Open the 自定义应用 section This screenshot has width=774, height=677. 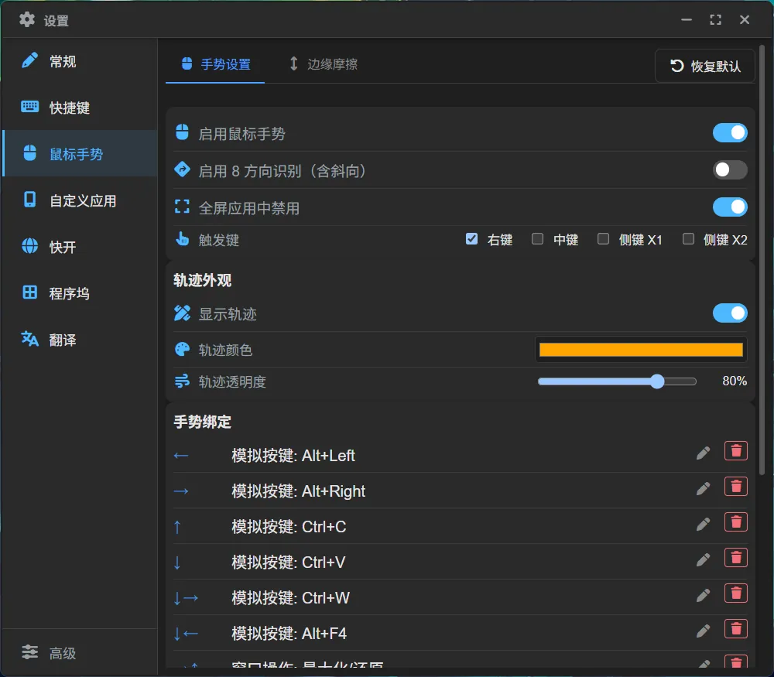pyautogui.click(x=80, y=200)
